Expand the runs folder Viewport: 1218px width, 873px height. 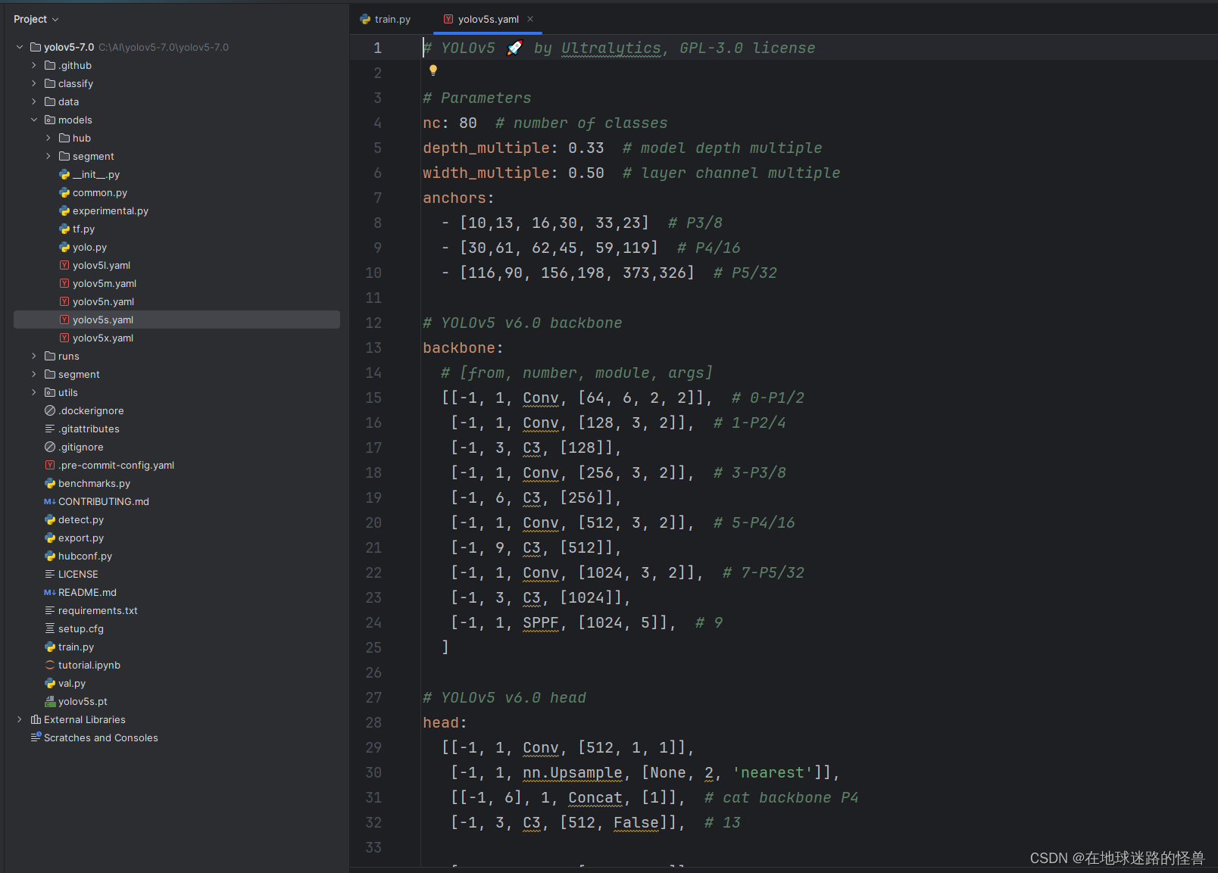pos(34,356)
